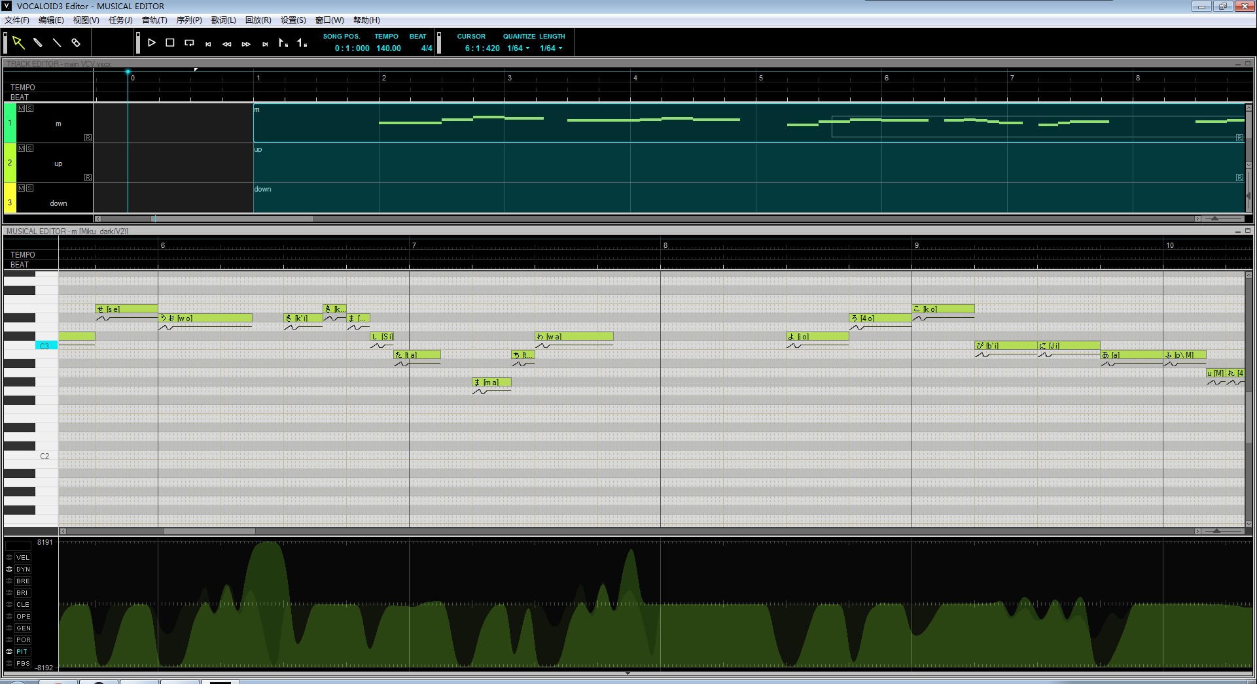1257x684 pixels.
Task: Toggle loop repeat playback
Action: [x=189, y=43]
